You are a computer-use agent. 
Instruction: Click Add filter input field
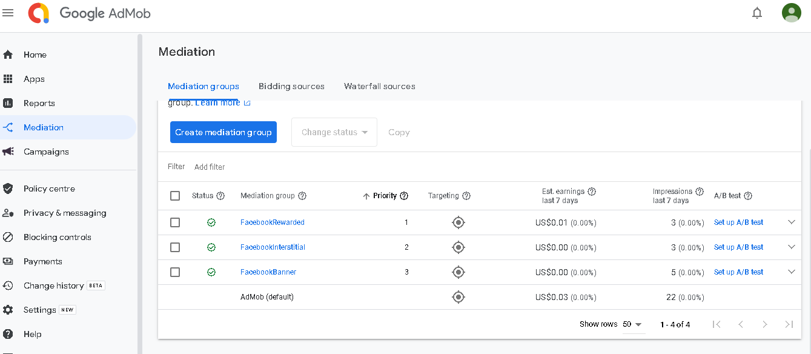210,167
